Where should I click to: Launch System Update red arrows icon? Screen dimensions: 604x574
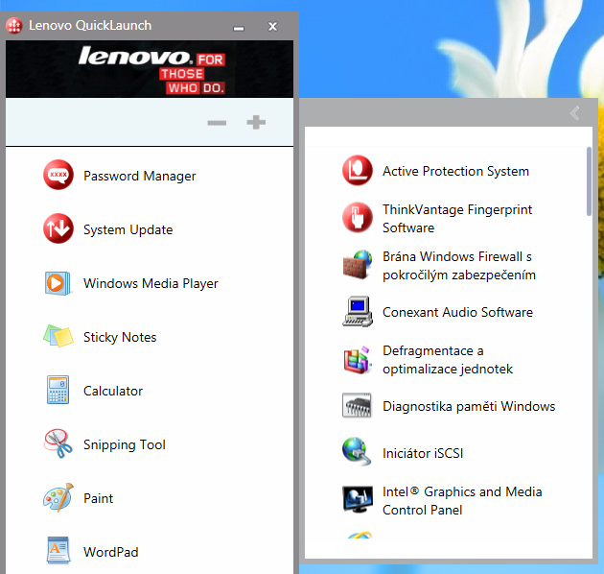(x=58, y=228)
